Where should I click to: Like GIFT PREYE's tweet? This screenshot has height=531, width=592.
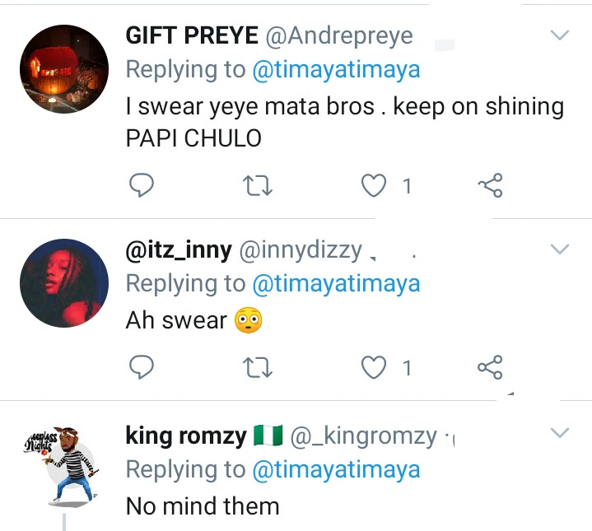tap(375, 187)
